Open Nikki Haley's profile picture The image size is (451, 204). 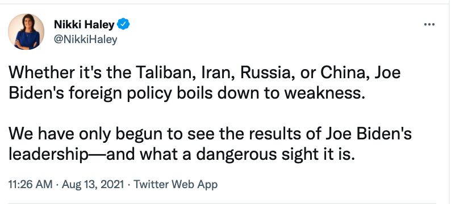pos(26,32)
